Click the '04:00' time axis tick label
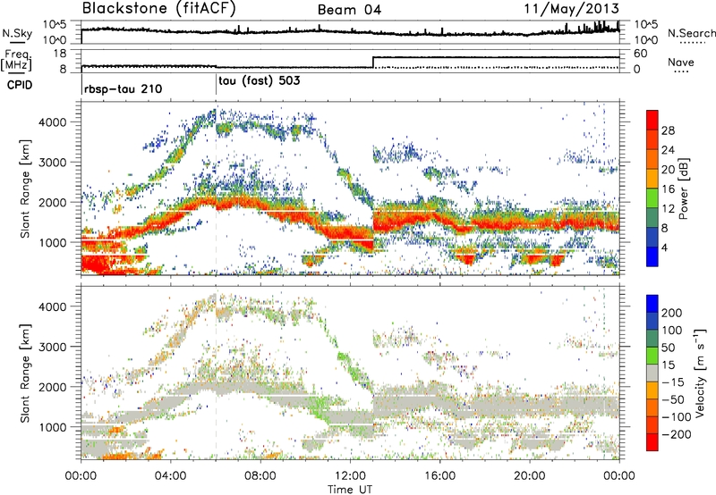Screen dimensions: 716x495 pos(171,476)
